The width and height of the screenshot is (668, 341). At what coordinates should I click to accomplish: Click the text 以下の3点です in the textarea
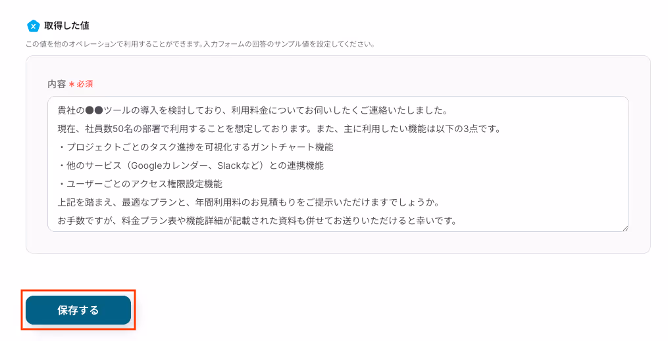click(468, 129)
